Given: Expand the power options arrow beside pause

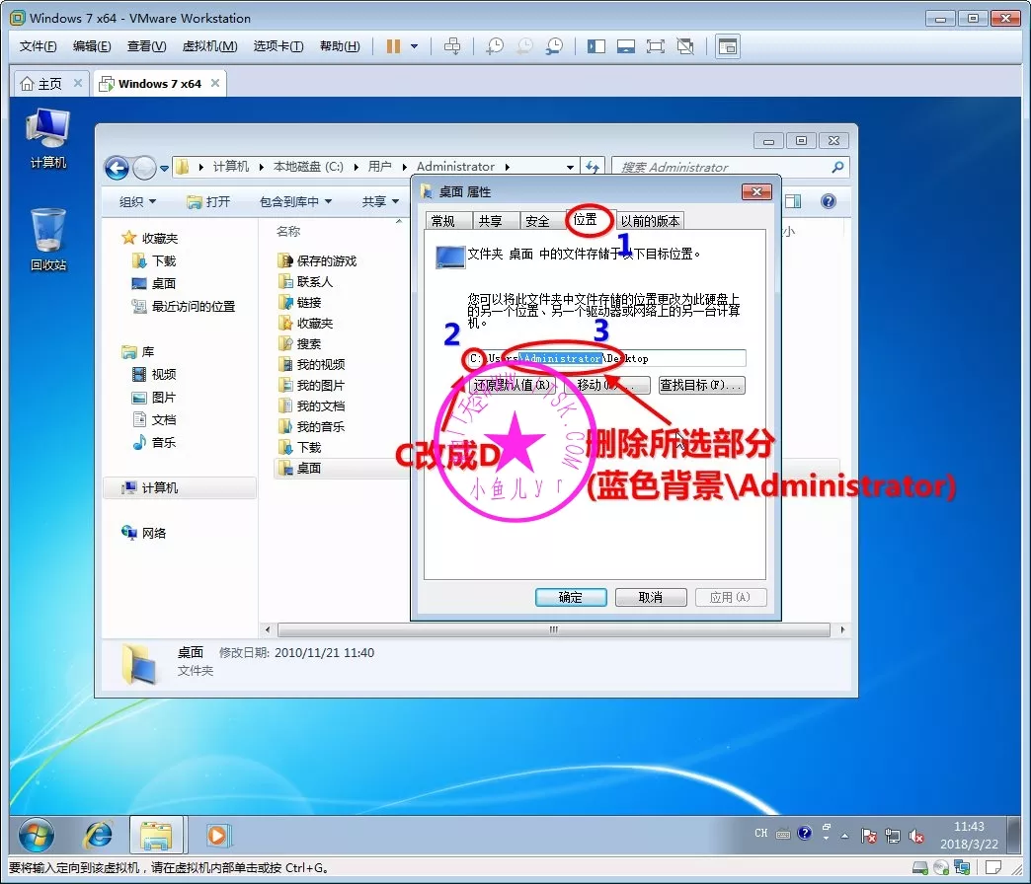Looking at the screenshot, I should (414, 46).
